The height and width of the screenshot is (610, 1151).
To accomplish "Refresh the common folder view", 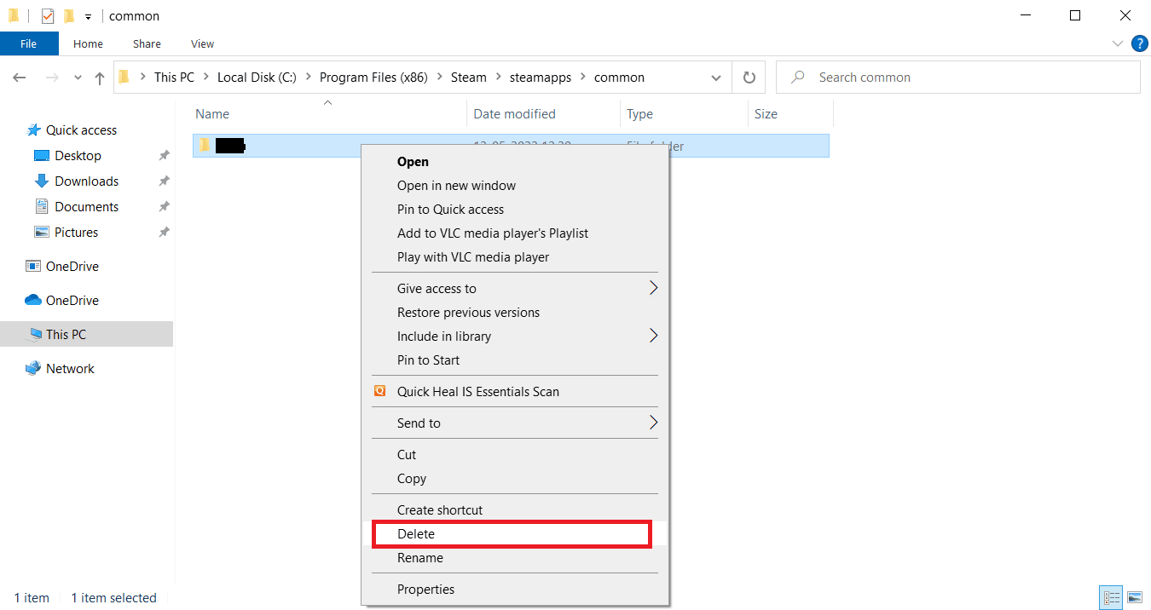I will 749,78.
